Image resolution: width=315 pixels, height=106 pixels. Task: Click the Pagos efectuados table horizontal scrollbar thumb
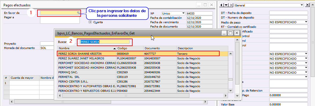click(x=63, y=102)
